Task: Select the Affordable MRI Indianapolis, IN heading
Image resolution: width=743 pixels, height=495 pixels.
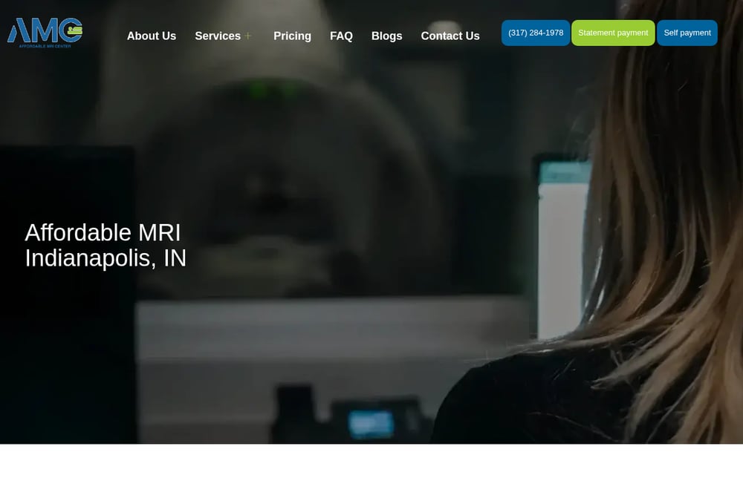Action: pyautogui.click(x=106, y=245)
